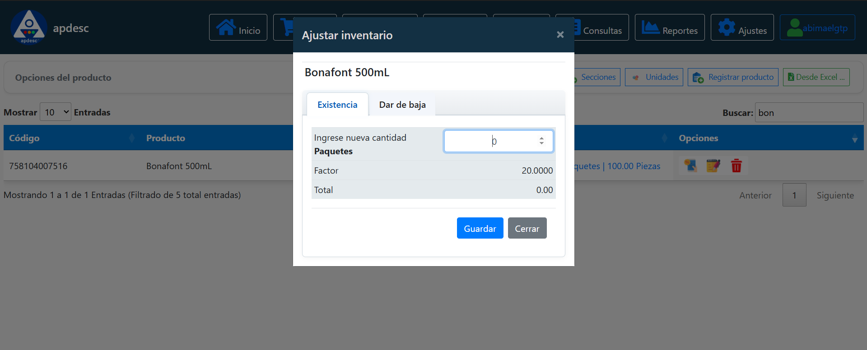The width and height of the screenshot is (867, 350).
Task: Close the Ajustar inventario dialog with X
Action: coord(560,35)
